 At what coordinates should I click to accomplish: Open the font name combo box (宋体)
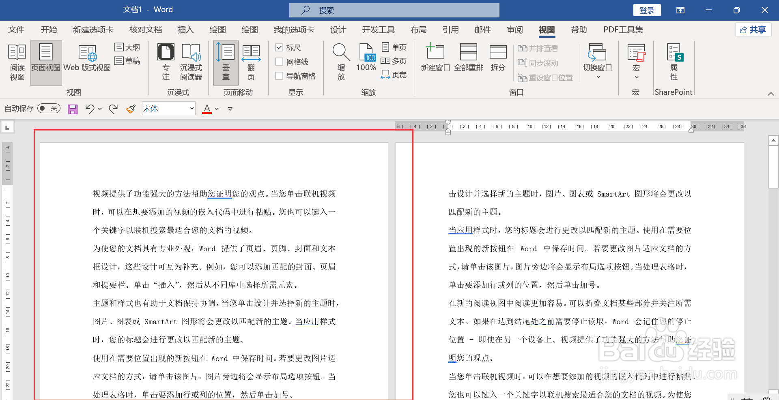[x=169, y=108]
